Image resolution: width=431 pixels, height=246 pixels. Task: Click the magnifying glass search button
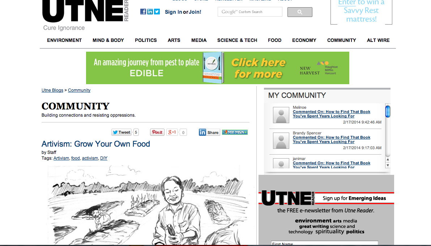(300, 12)
